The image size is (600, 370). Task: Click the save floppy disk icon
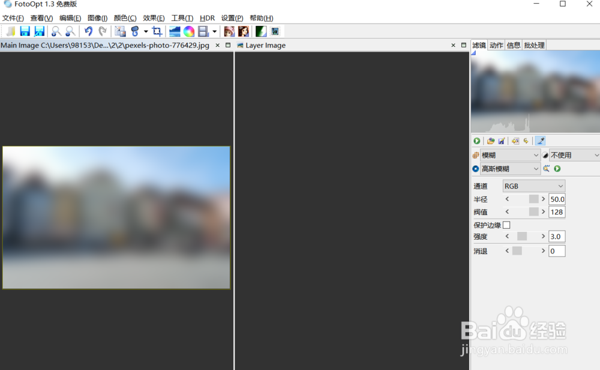(x=25, y=31)
